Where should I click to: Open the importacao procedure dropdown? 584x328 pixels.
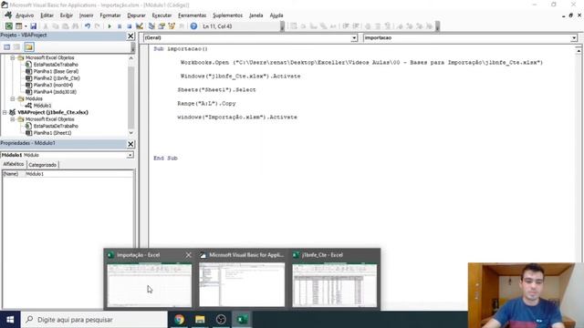click(x=574, y=38)
